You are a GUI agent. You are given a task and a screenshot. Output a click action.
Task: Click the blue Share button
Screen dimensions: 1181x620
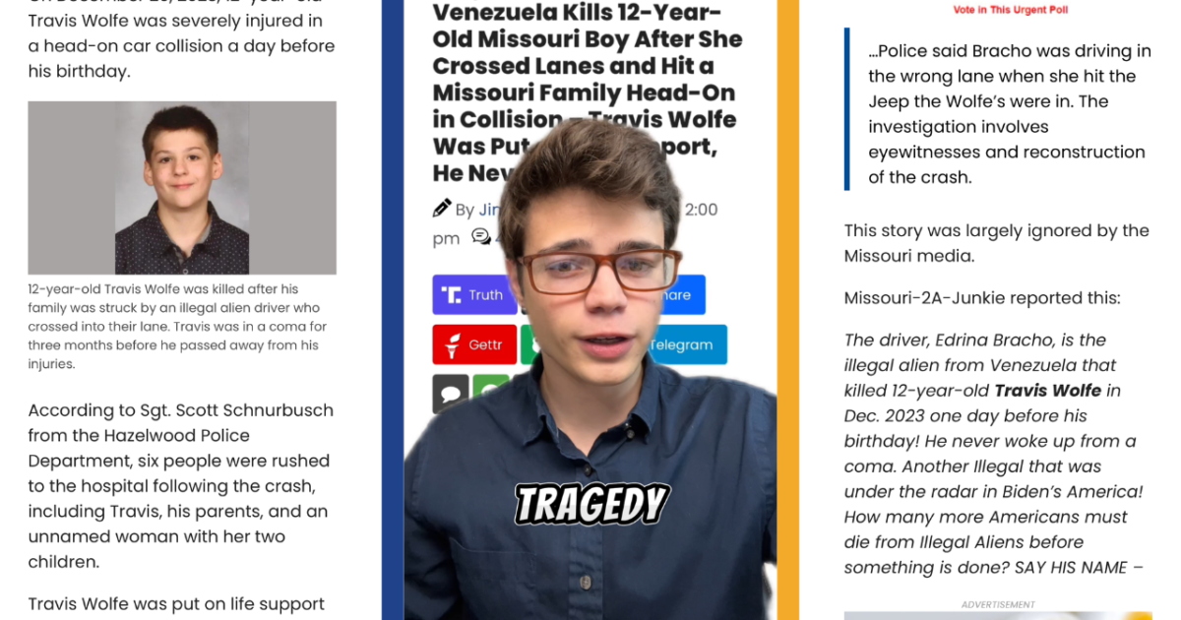(x=684, y=294)
